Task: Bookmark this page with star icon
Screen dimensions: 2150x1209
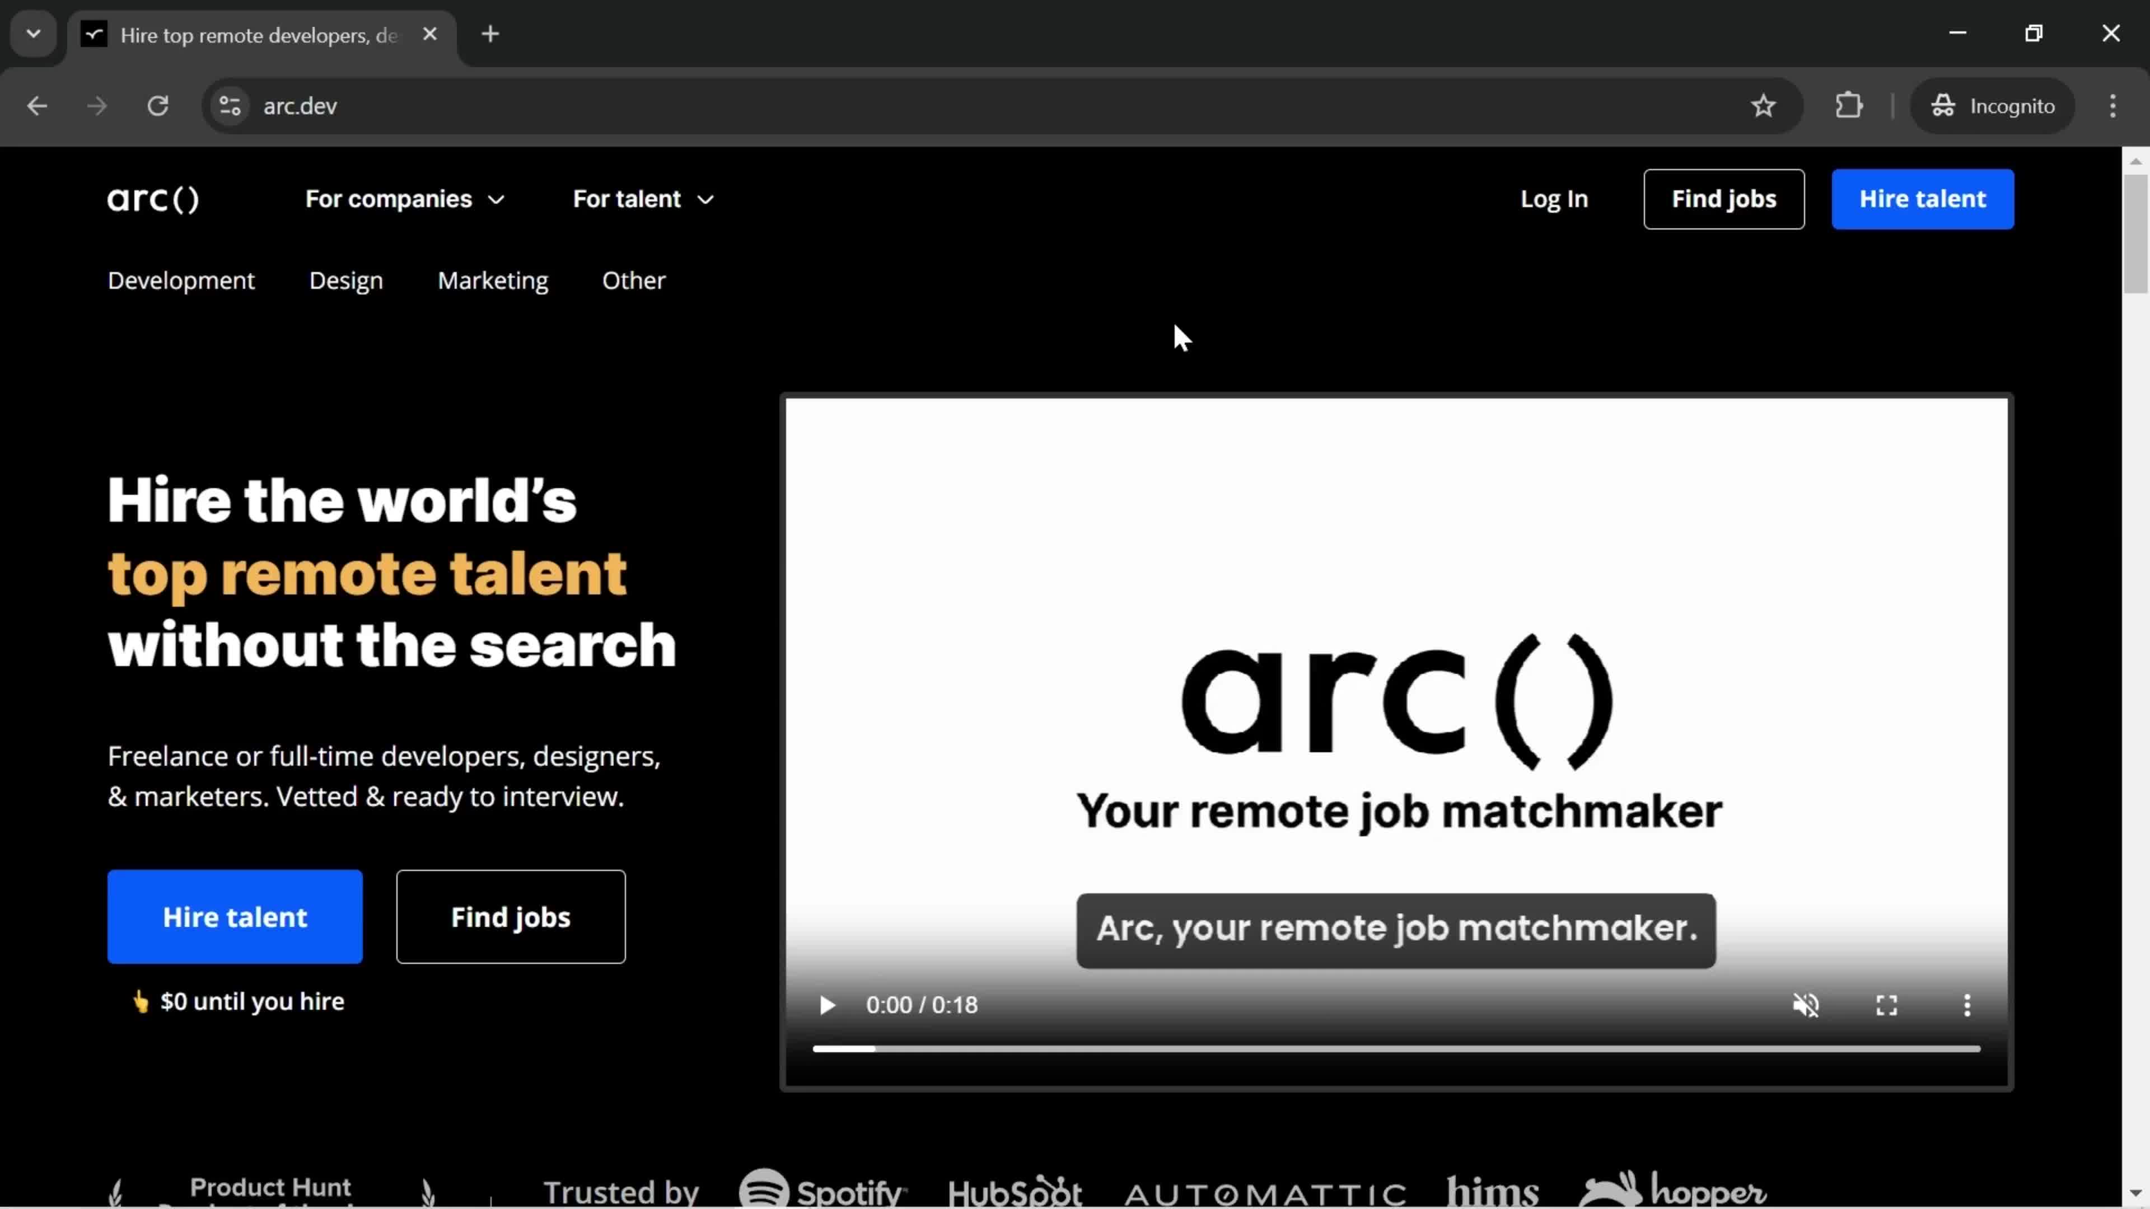Action: click(x=1763, y=106)
